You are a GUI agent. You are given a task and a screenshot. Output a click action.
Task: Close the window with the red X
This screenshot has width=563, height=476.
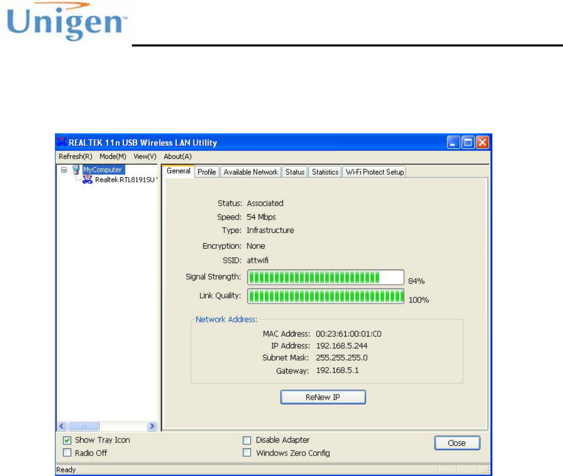point(482,142)
